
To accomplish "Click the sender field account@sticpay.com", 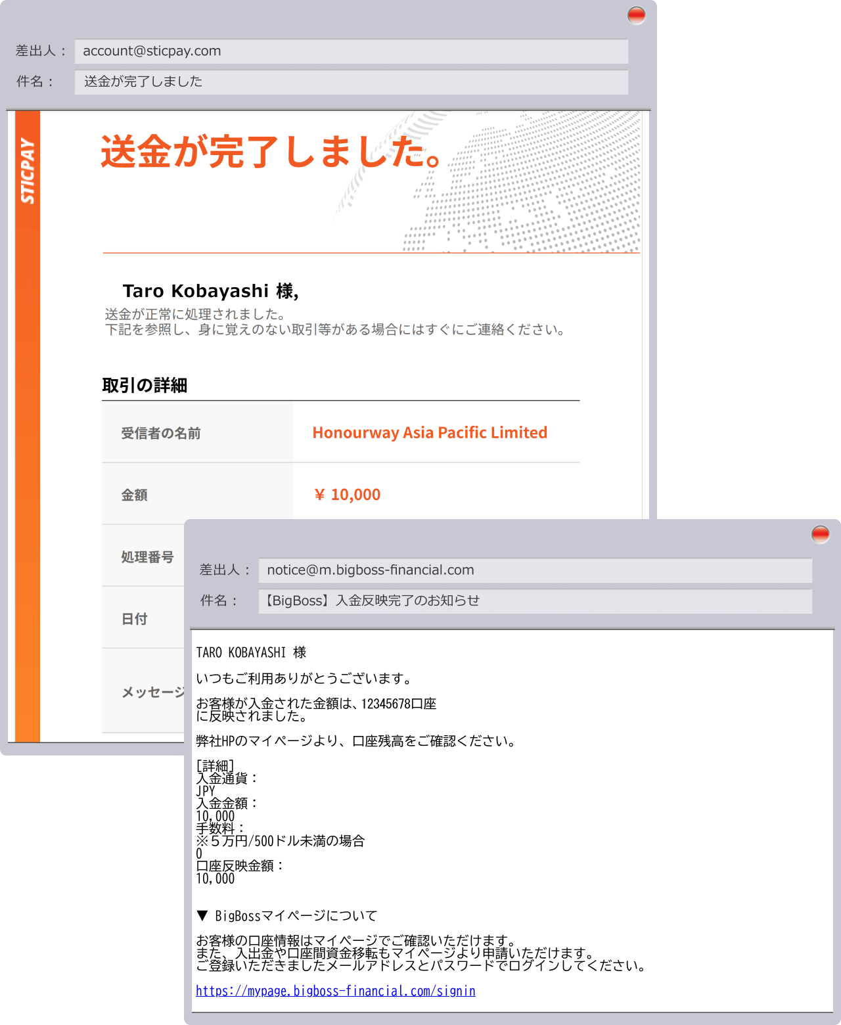I will click(351, 51).
